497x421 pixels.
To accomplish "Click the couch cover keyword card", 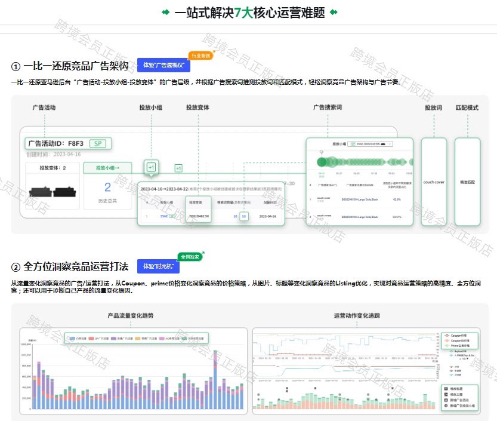I will pyautogui.click(x=434, y=182).
